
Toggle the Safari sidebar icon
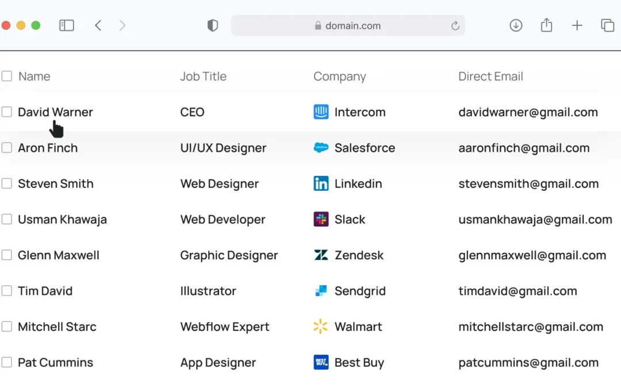[x=67, y=25]
